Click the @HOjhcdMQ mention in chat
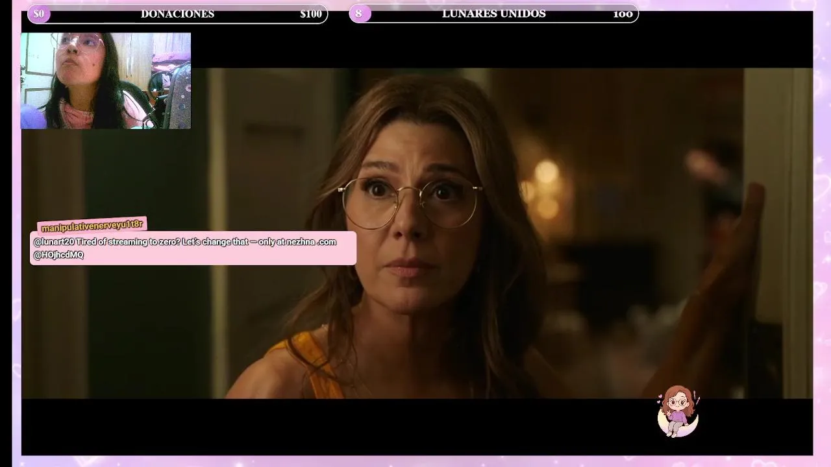The image size is (831, 467). point(58,255)
